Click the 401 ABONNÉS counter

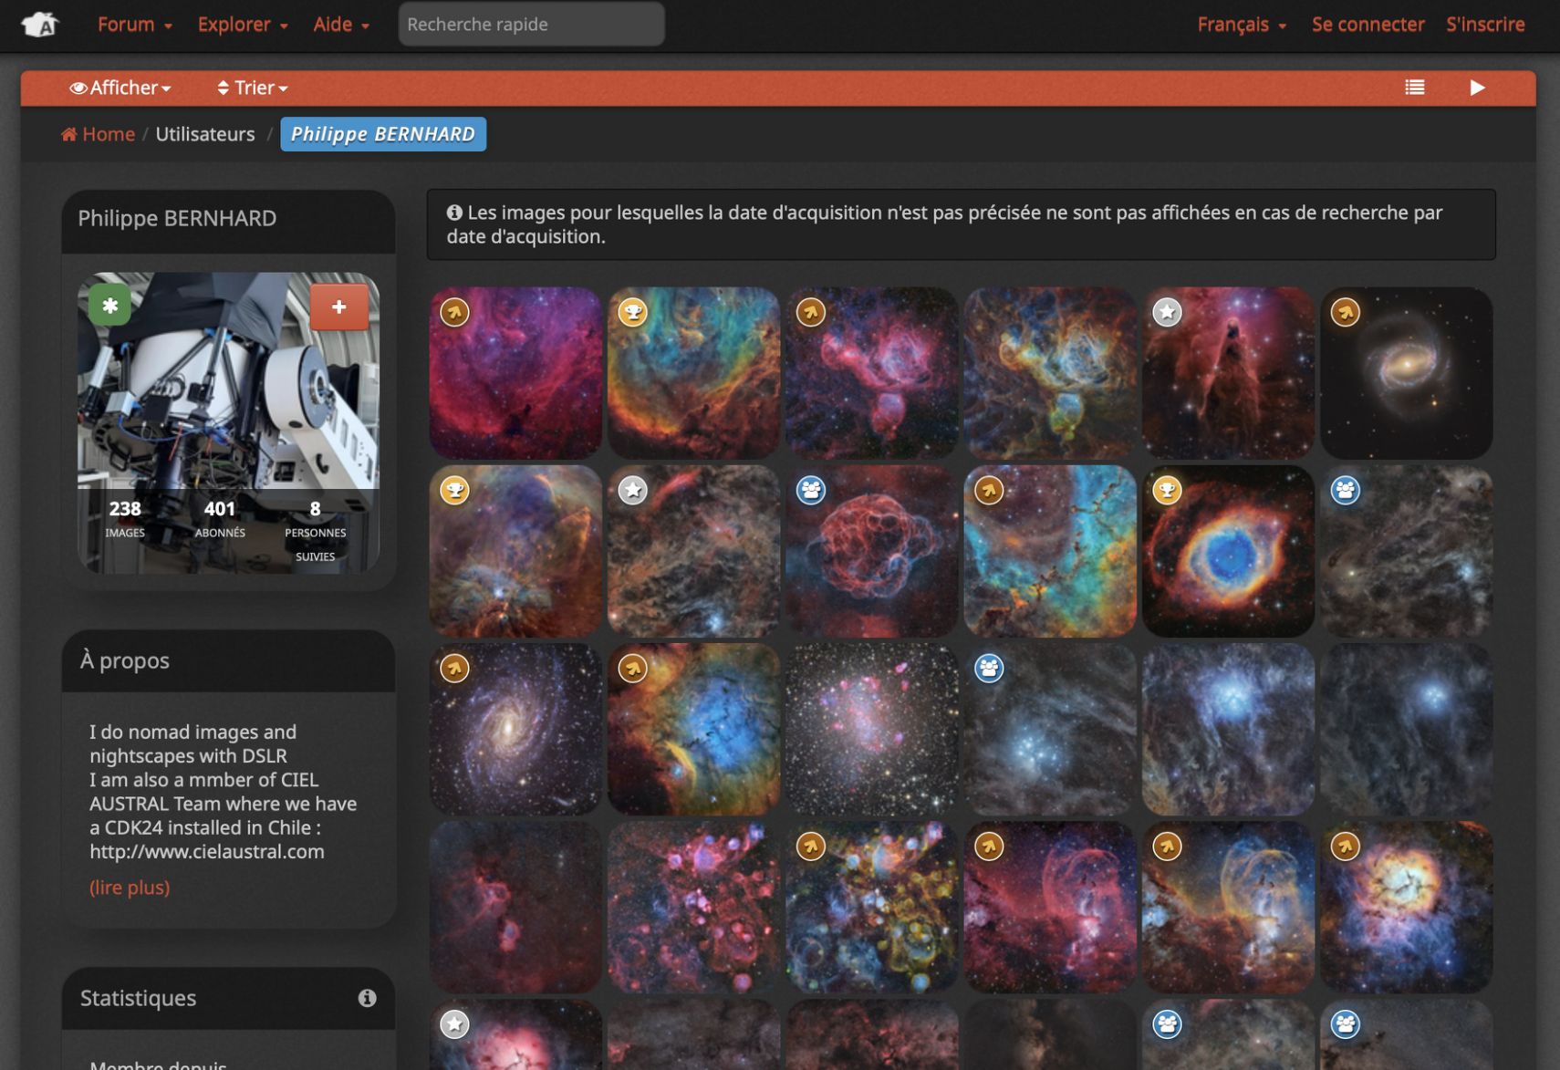[x=220, y=518]
